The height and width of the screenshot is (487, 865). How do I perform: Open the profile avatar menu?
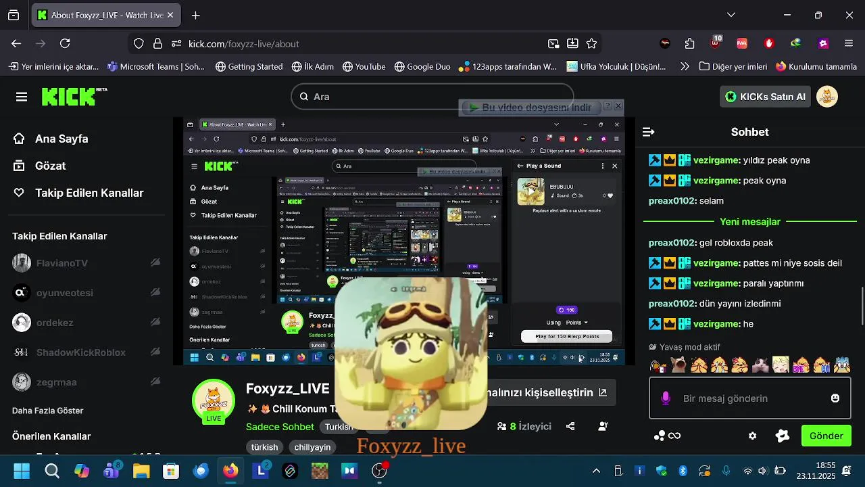(827, 97)
